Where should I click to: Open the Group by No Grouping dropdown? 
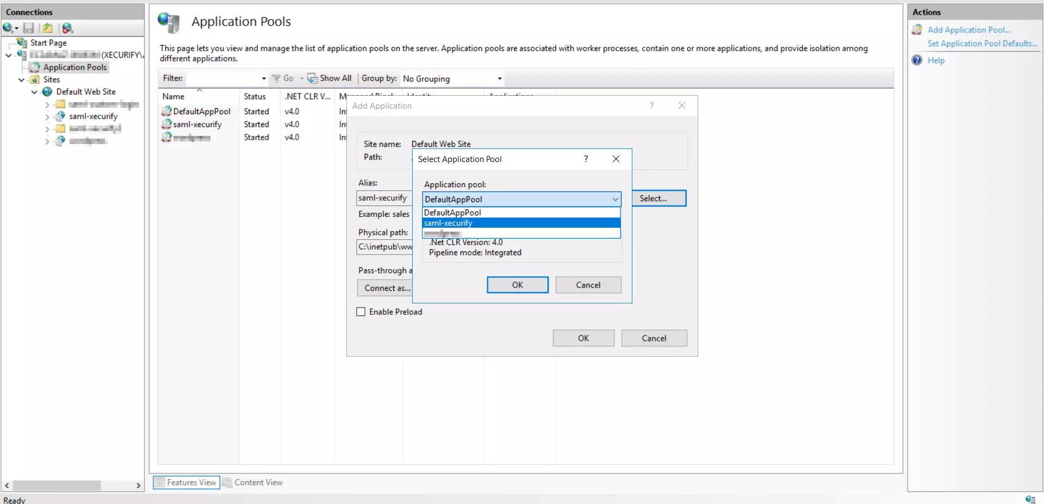(x=499, y=78)
